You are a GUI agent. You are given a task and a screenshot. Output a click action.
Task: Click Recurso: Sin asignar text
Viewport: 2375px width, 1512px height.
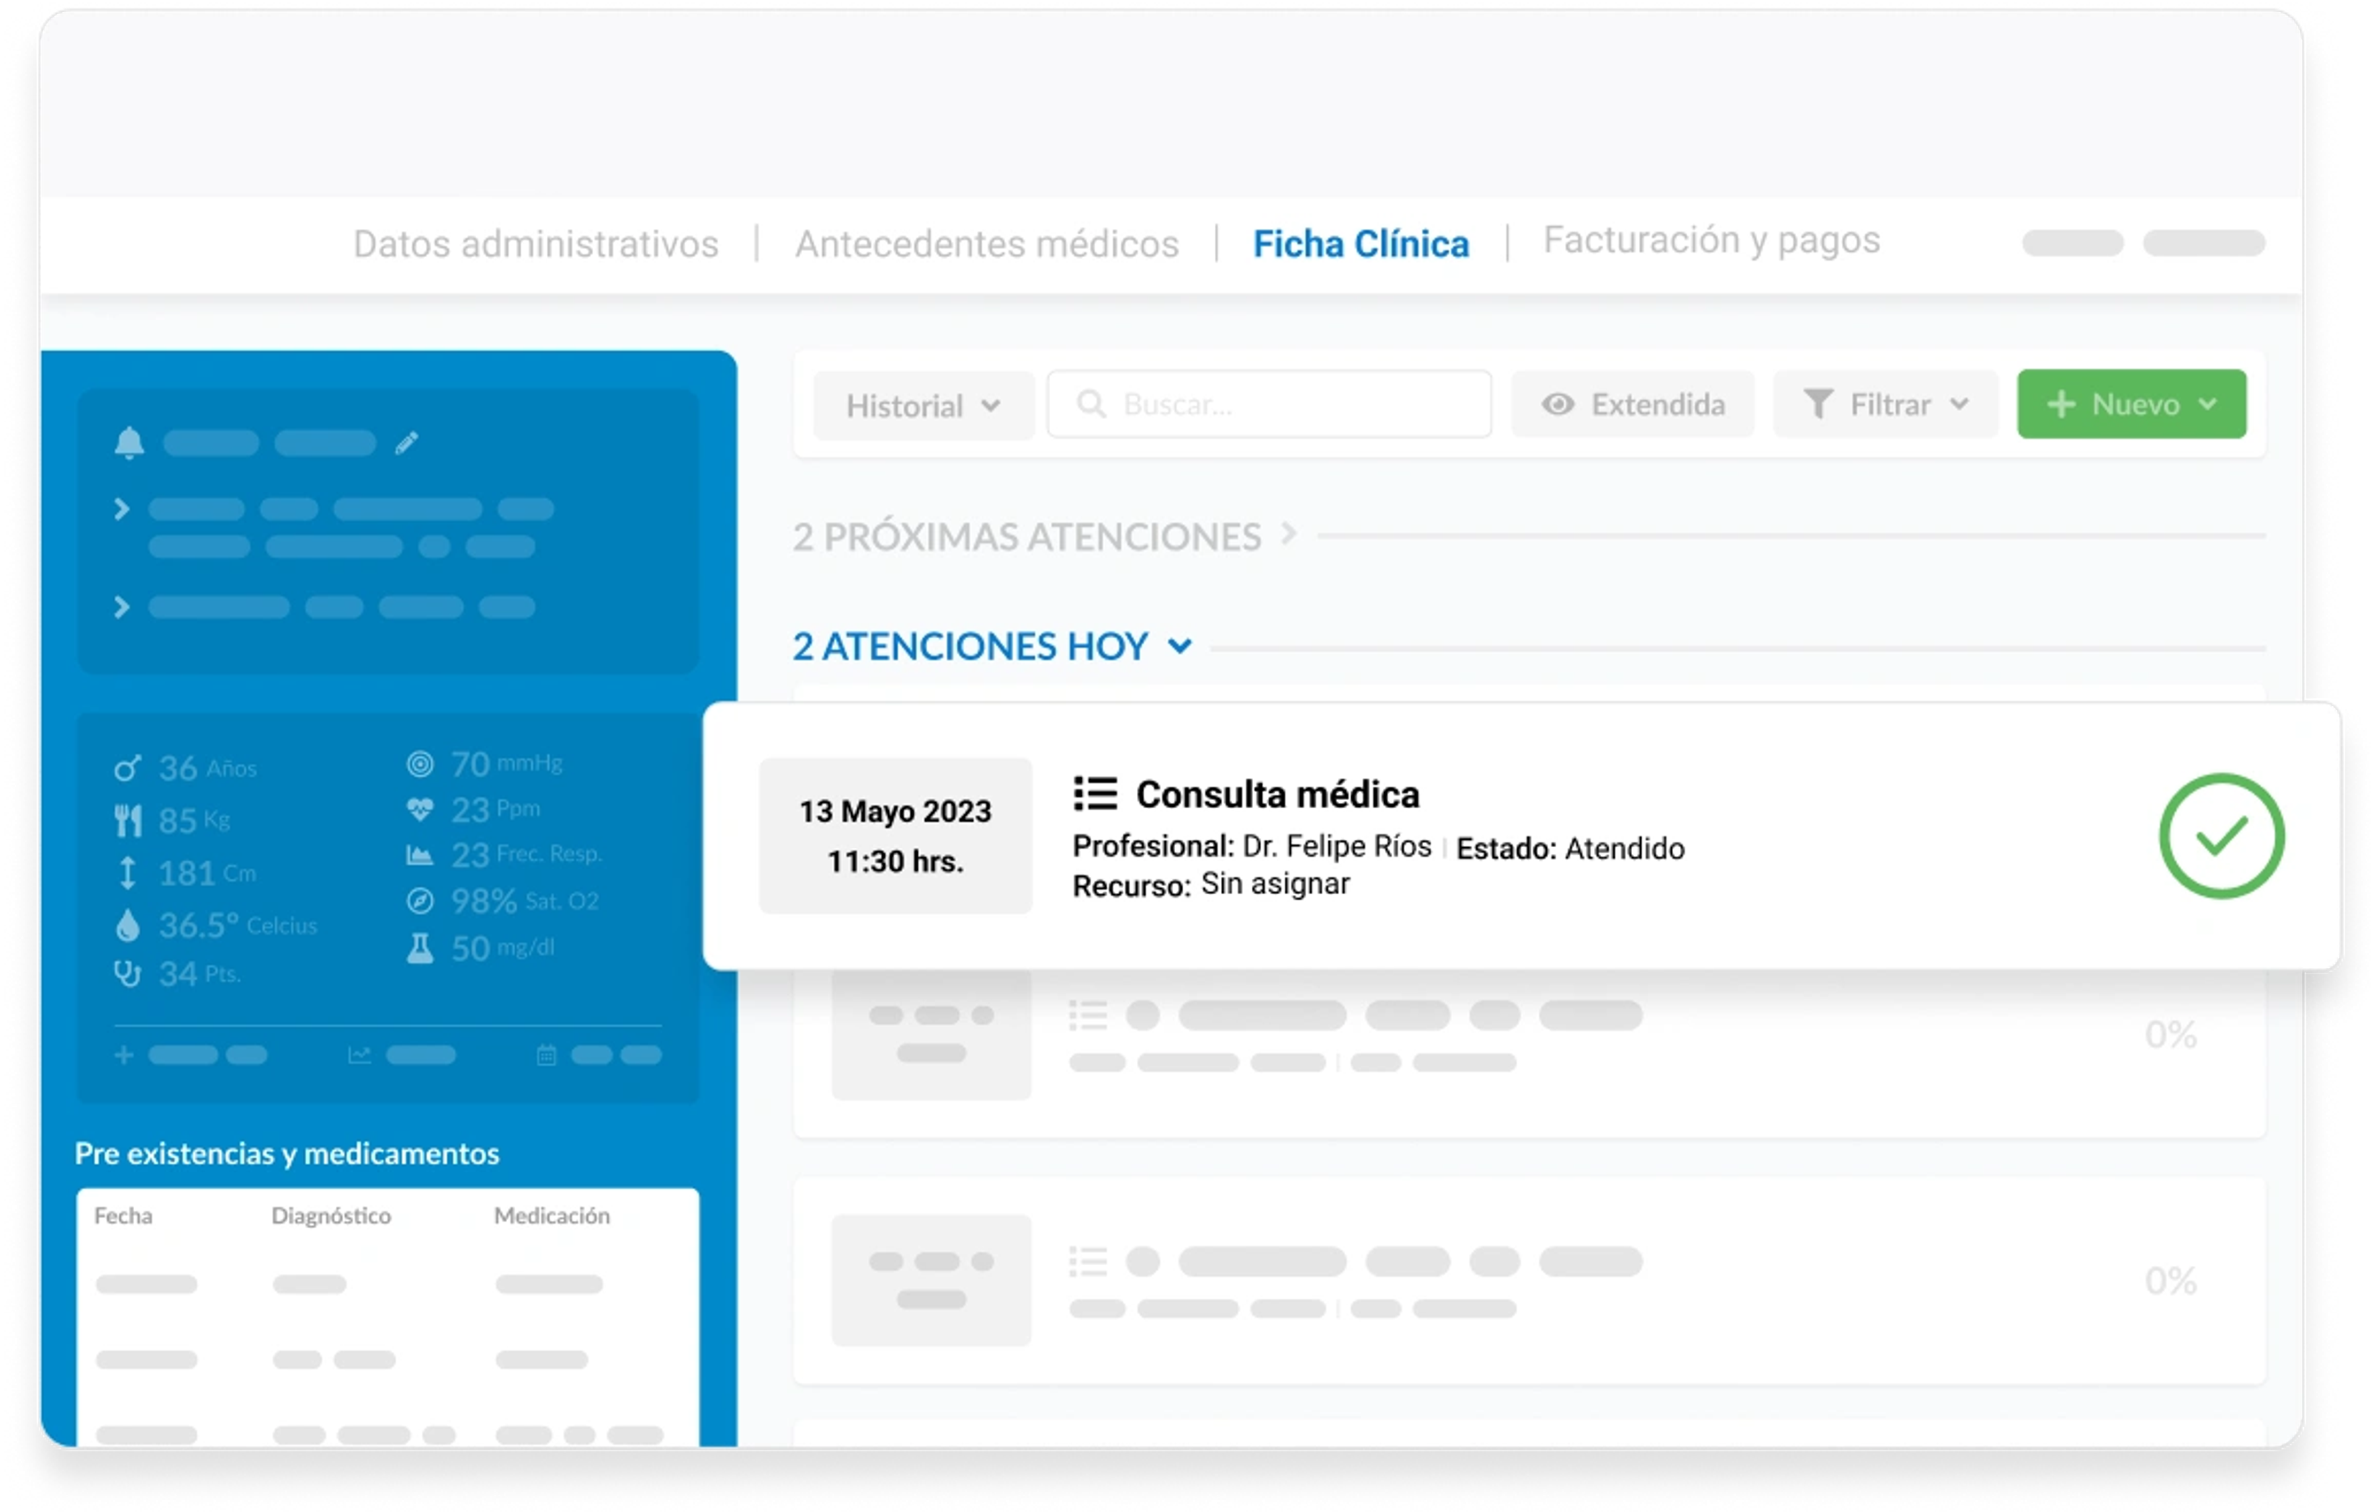(1211, 885)
